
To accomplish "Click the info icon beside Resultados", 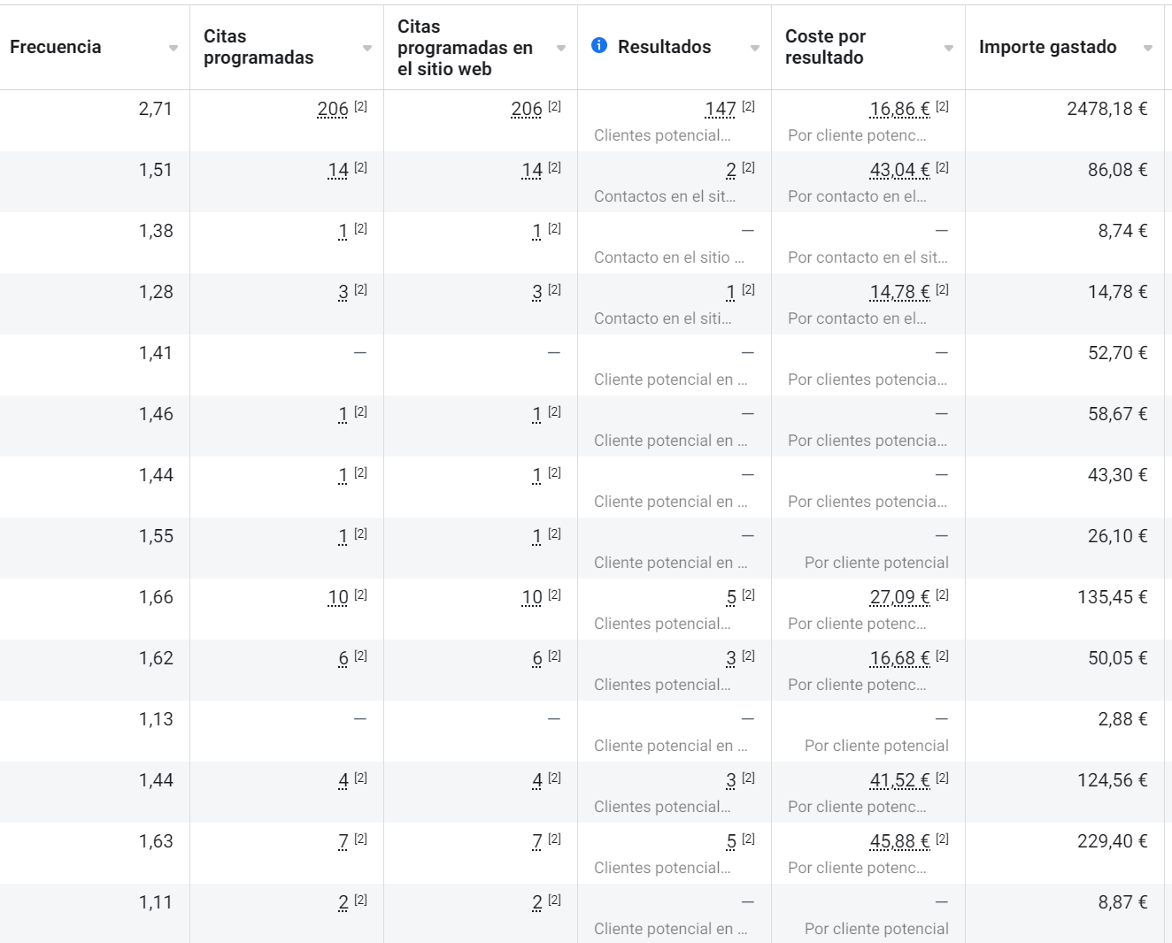I will pos(599,45).
